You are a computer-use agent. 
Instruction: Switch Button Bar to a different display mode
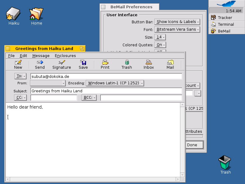177,21
